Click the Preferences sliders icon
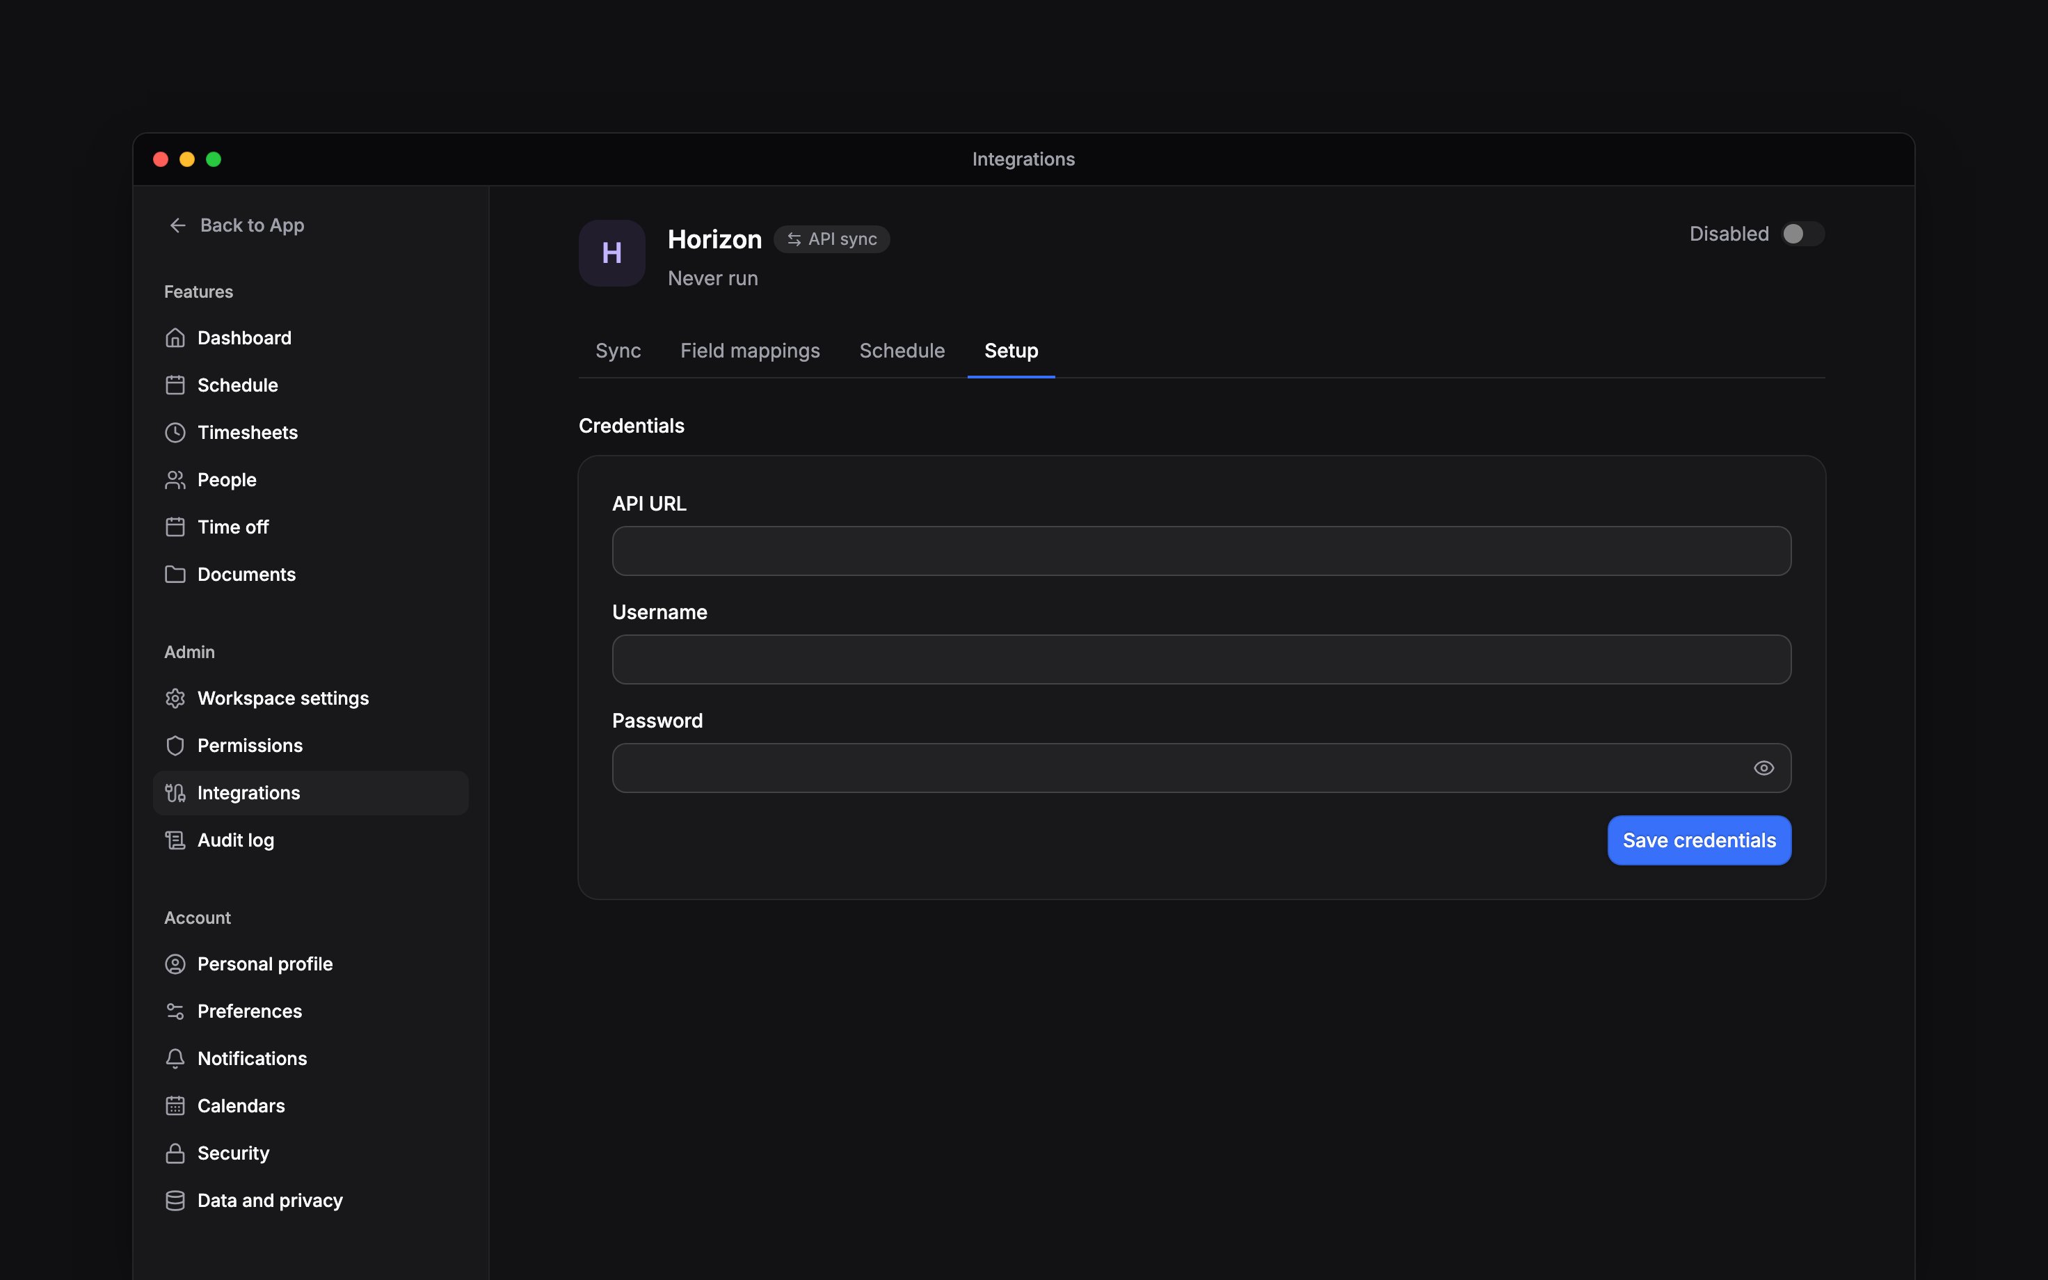The height and width of the screenshot is (1280, 2048). click(175, 1011)
